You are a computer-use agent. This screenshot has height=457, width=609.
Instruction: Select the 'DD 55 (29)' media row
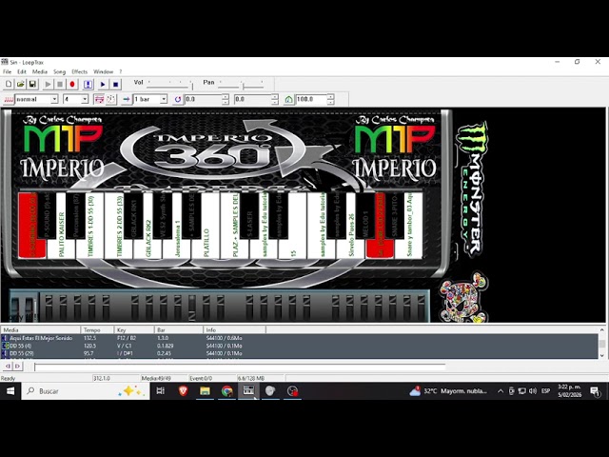tap(299, 353)
